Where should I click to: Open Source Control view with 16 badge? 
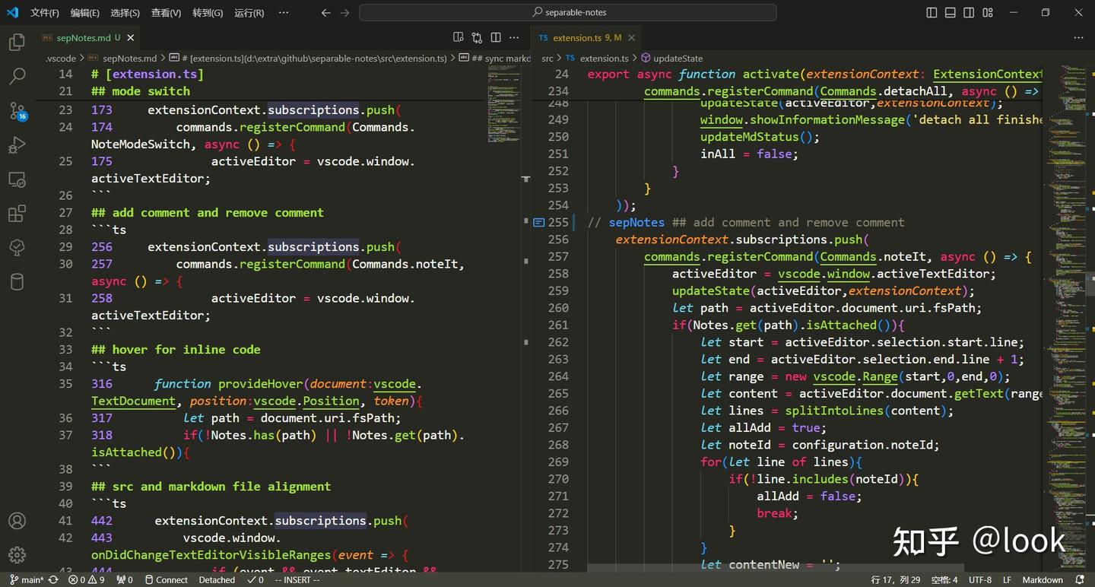(17, 111)
